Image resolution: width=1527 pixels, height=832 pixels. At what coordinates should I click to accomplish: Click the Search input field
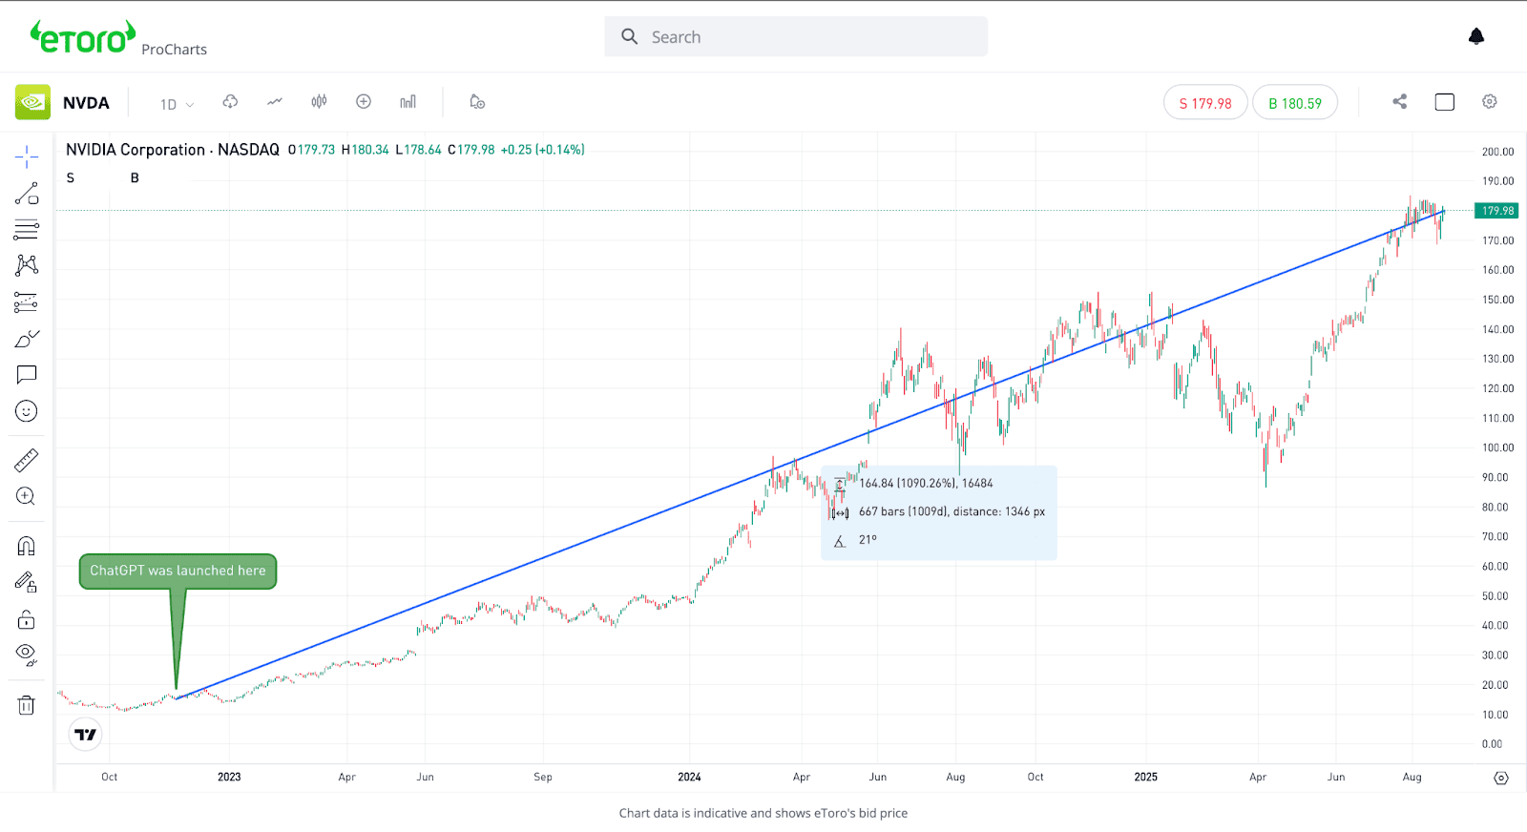(796, 36)
